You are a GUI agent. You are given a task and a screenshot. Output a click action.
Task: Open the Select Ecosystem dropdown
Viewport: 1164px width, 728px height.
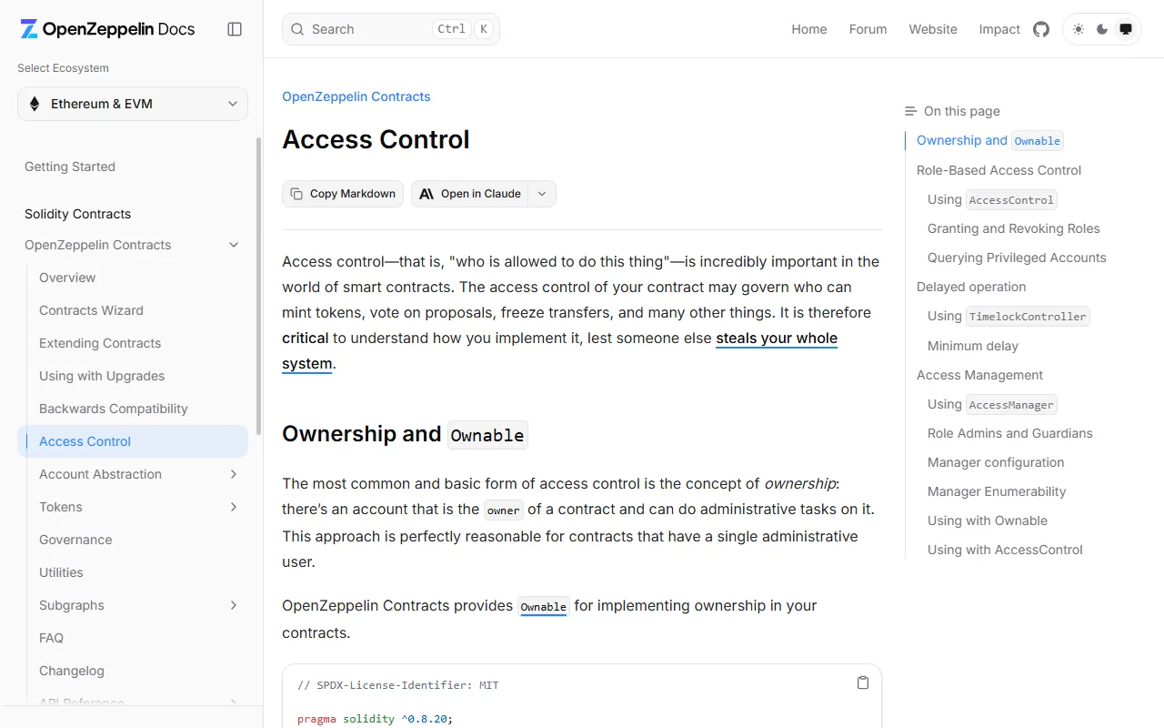click(x=133, y=104)
